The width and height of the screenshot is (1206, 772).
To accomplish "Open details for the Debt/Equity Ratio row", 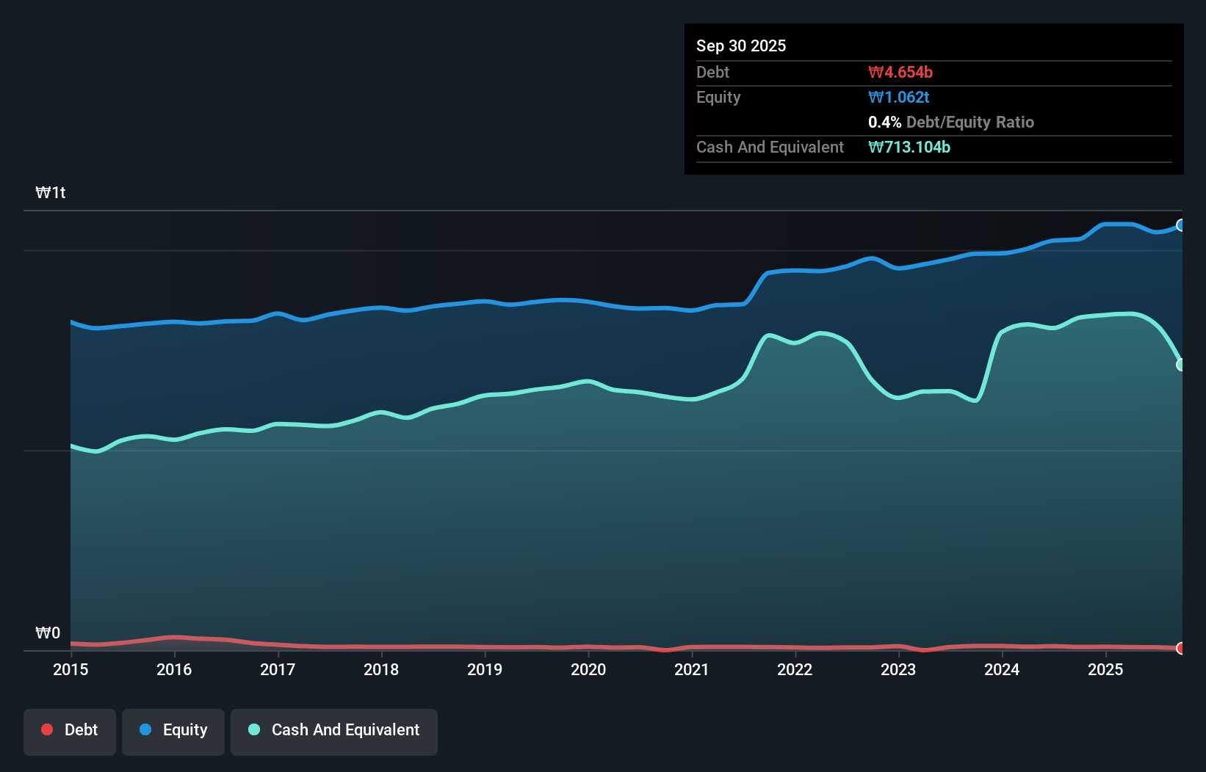I will pyautogui.click(x=951, y=122).
